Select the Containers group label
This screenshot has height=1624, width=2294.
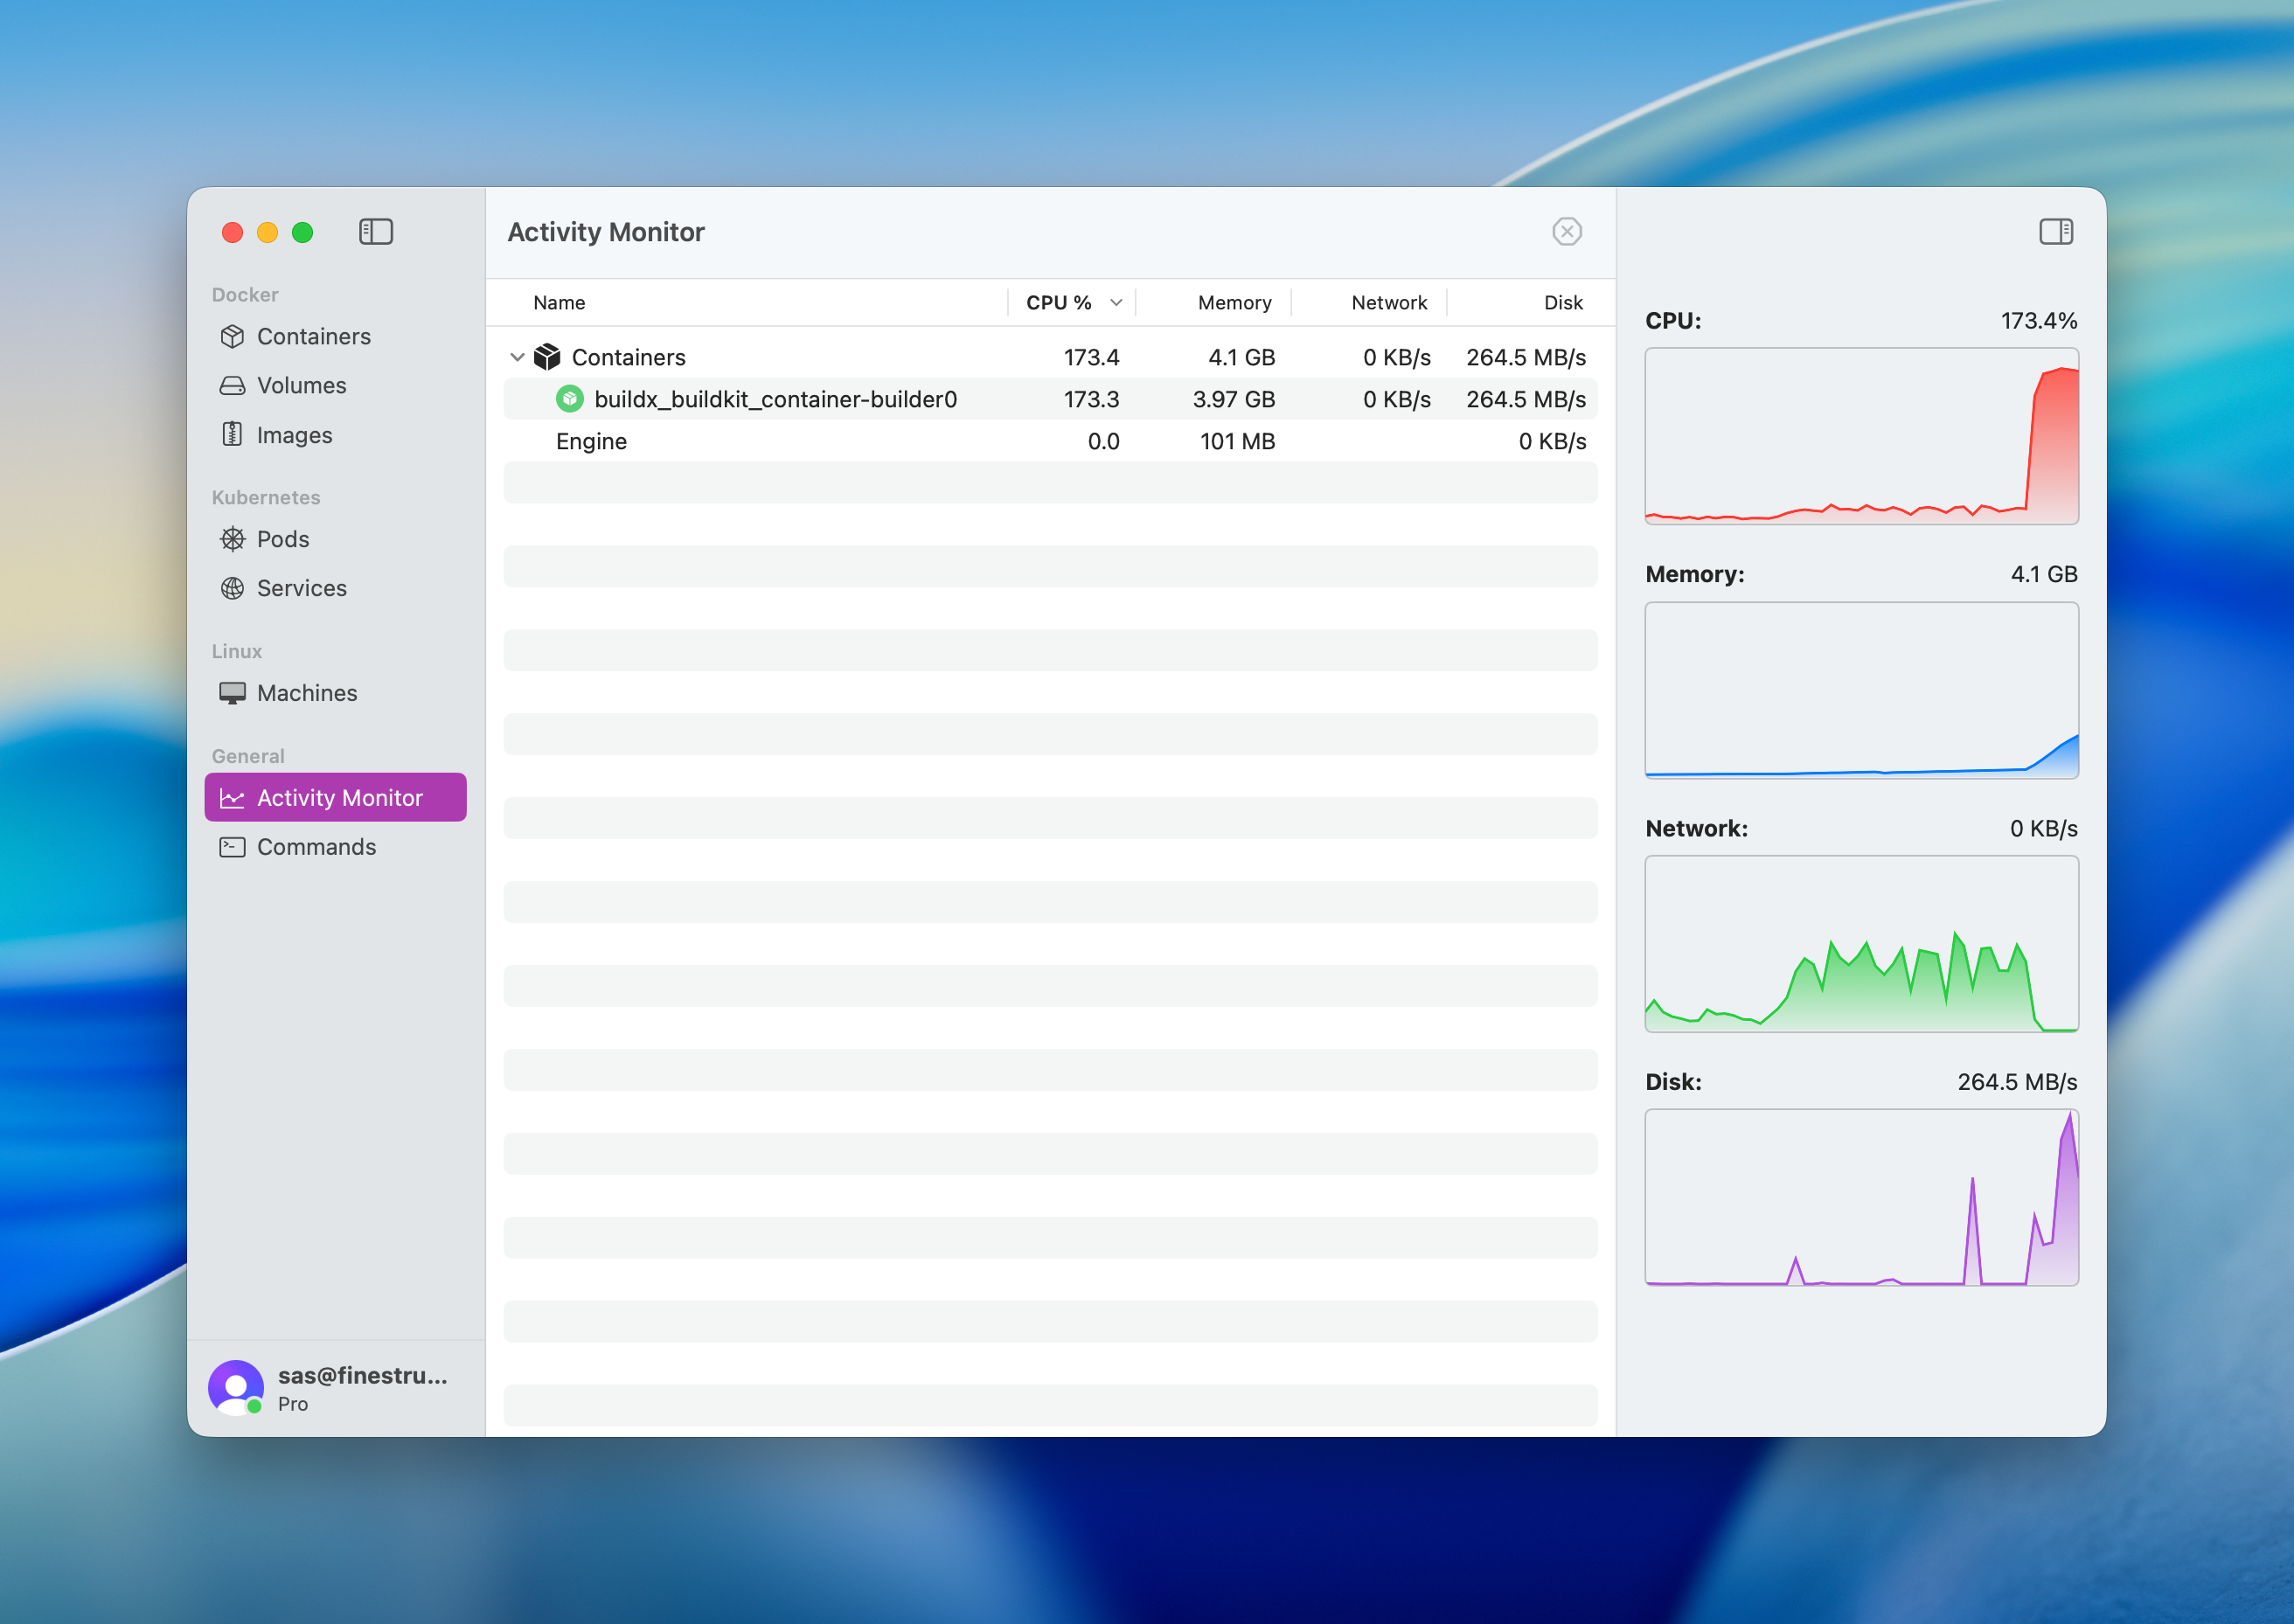[628, 357]
